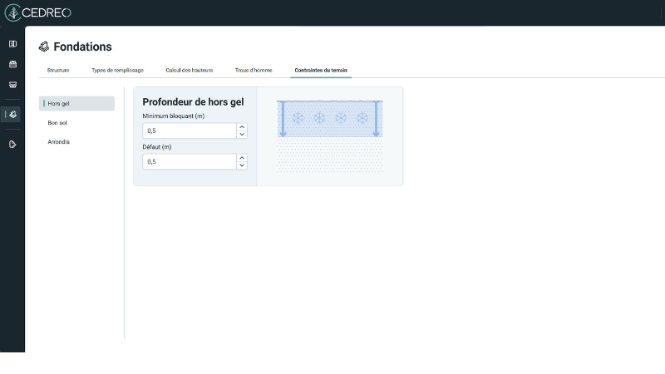Click the frost depth illustration
This screenshot has height=374, width=665.
click(329, 136)
